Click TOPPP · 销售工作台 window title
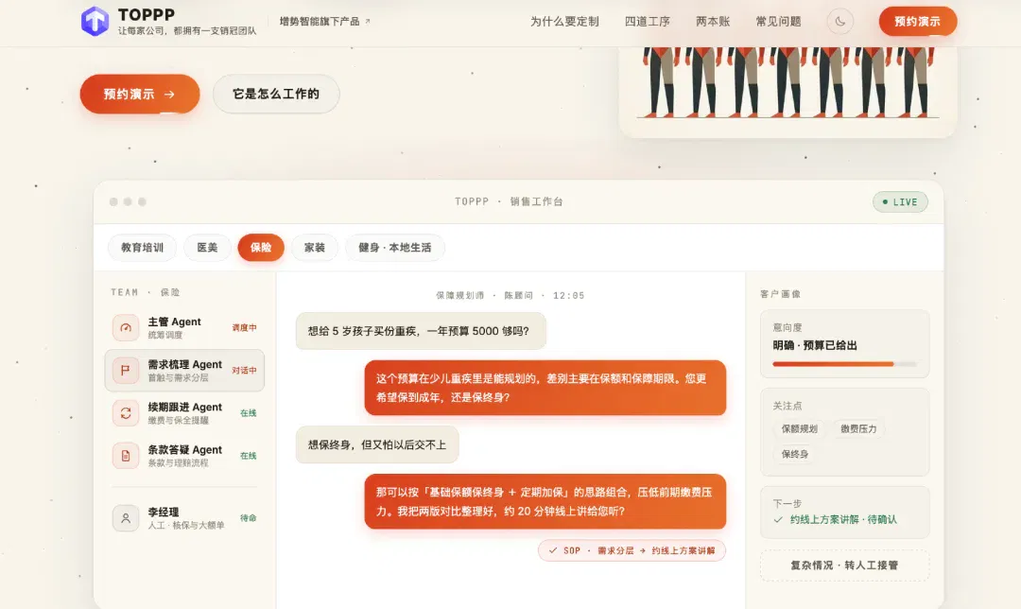 (x=509, y=202)
